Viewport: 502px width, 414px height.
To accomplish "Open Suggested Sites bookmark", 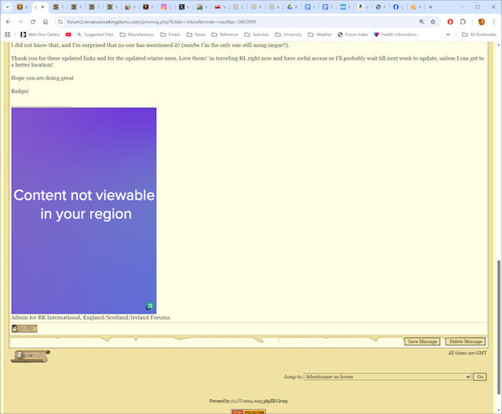I will [96, 34].
